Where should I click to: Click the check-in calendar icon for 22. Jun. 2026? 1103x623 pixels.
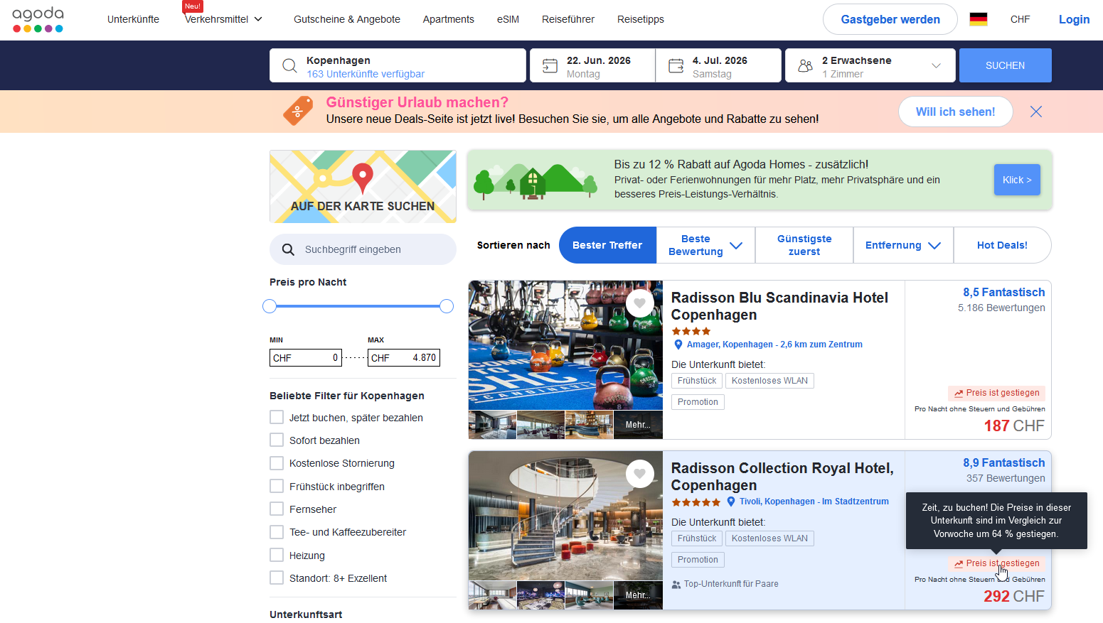coord(550,66)
